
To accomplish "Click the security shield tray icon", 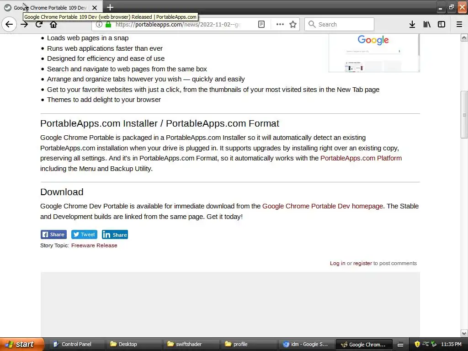I will pyautogui.click(x=417, y=344).
